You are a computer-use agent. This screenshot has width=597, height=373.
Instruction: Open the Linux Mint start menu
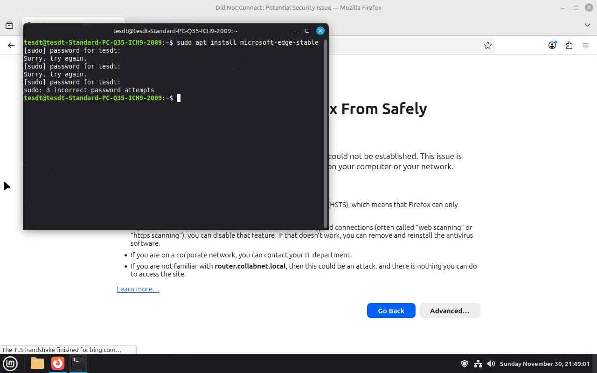[10, 363]
